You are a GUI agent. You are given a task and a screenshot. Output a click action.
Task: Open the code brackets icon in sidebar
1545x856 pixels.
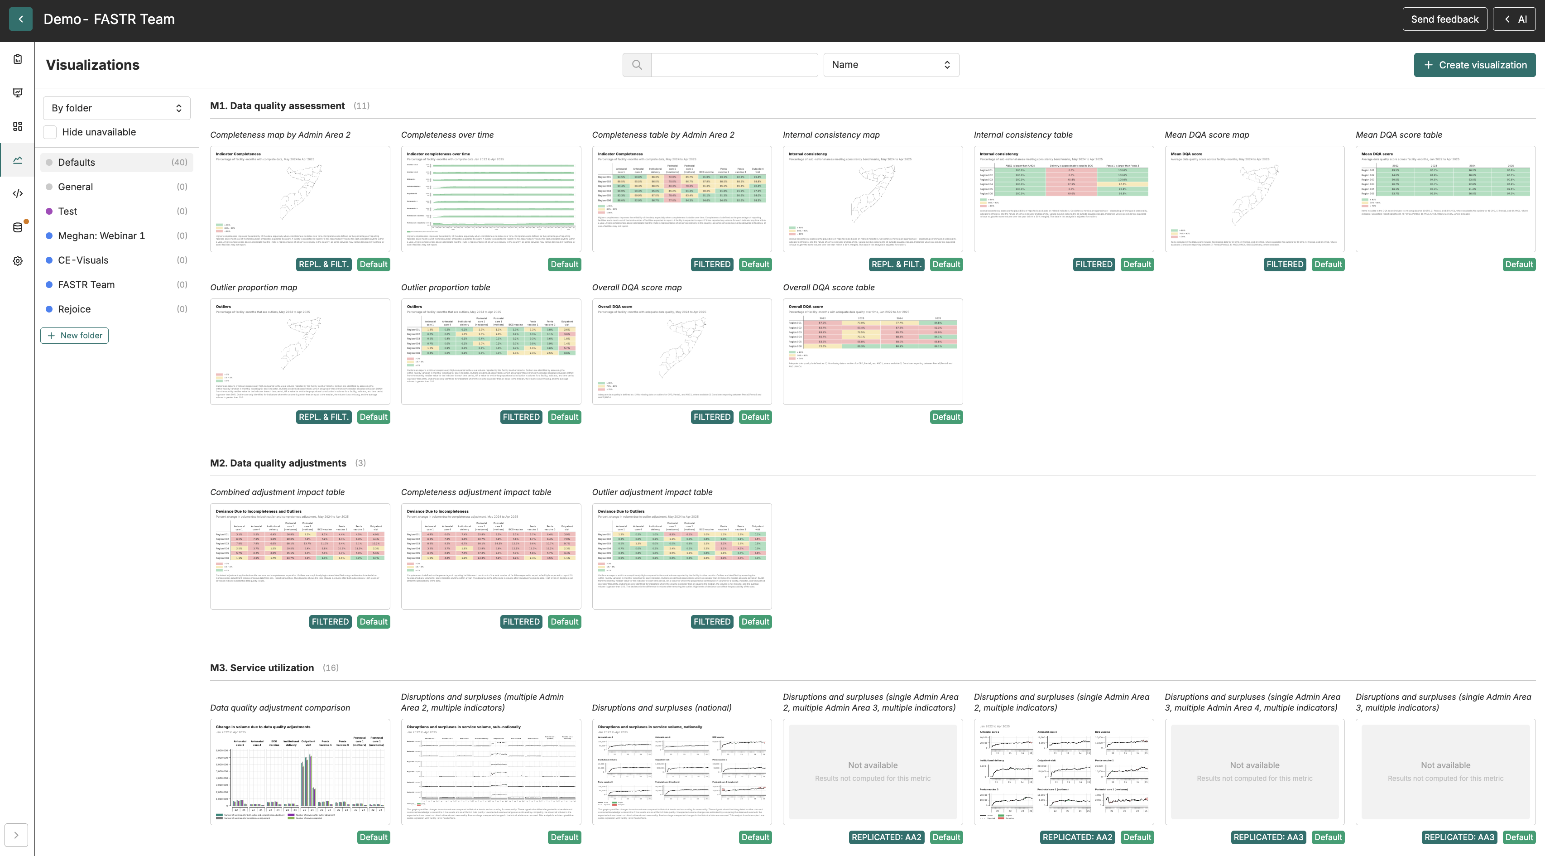pyautogui.click(x=17, y=193)
